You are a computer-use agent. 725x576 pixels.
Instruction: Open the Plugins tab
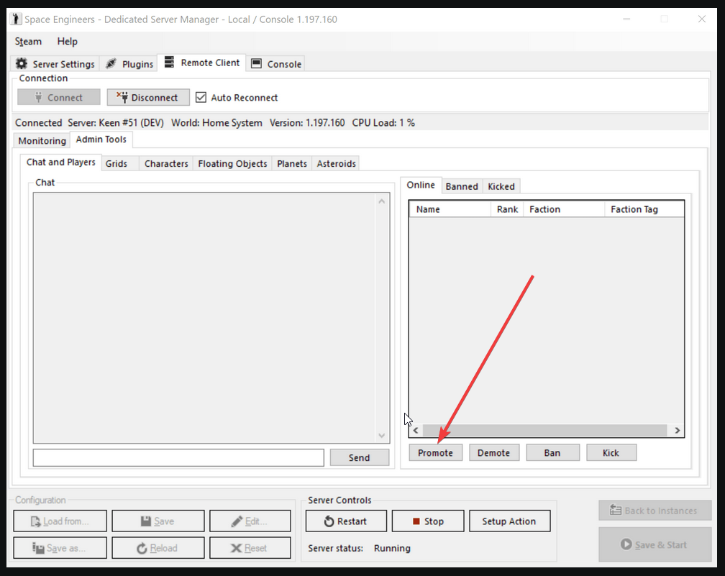coord(130,64)
